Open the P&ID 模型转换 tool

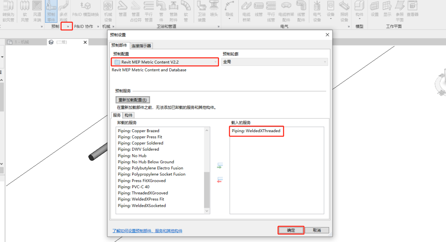point(85,9)
